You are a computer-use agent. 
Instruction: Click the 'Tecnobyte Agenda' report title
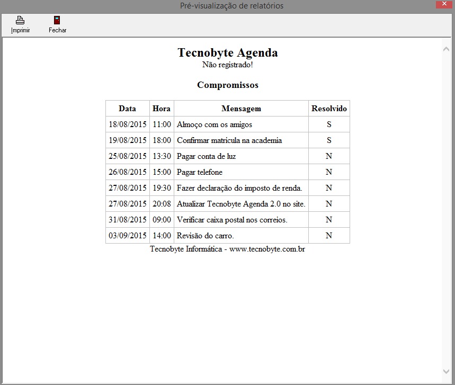[227, 53]
